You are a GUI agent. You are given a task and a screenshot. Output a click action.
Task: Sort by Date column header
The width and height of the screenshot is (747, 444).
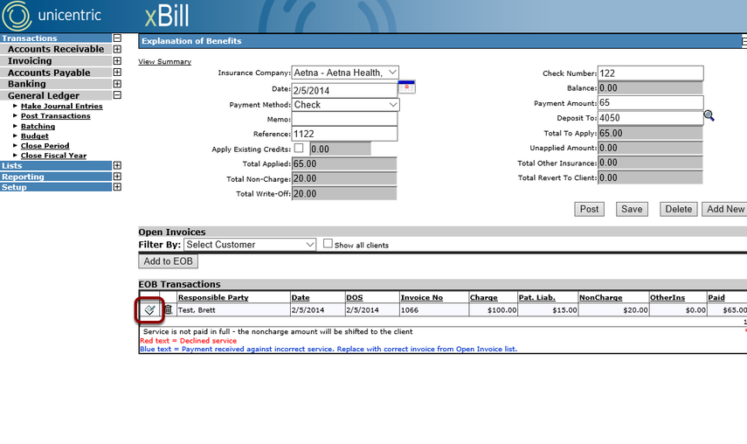coord(301,297)
